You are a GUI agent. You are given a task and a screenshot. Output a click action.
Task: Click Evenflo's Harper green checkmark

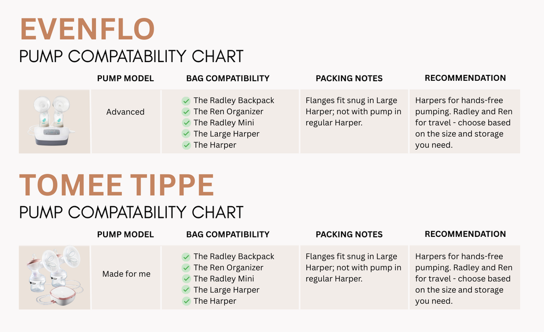[x=186, y=145]
